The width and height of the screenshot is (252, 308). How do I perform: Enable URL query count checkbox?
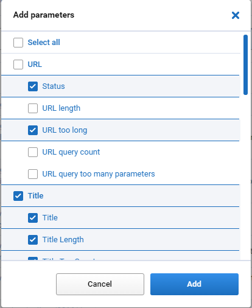click(x=33, y=152)
